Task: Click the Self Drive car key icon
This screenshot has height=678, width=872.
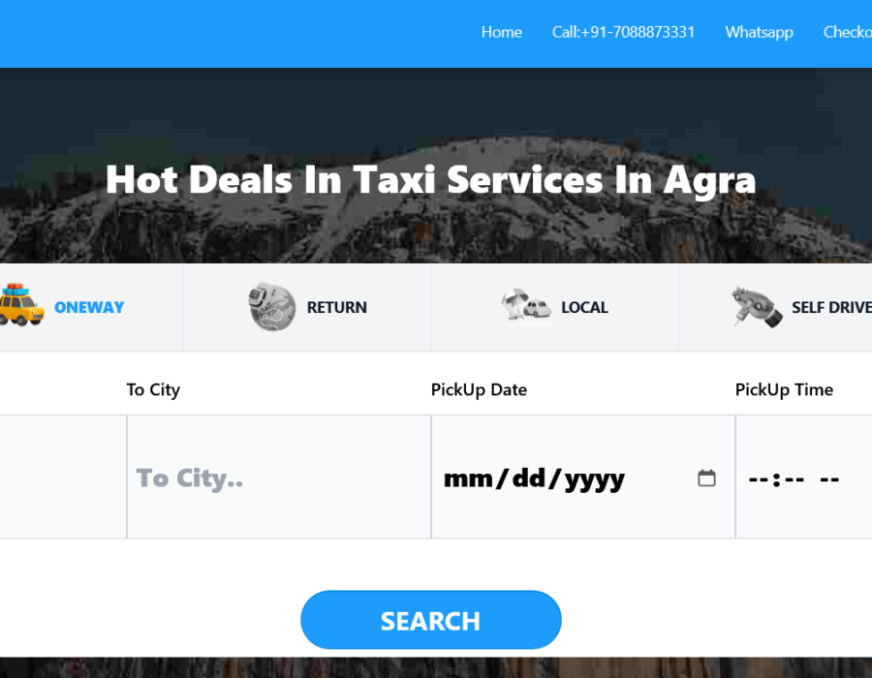Action: [757, 307]
